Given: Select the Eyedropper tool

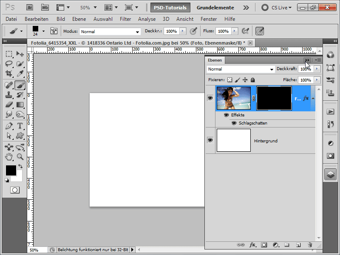Looking at the screenshot, I should tap(20, 74).
